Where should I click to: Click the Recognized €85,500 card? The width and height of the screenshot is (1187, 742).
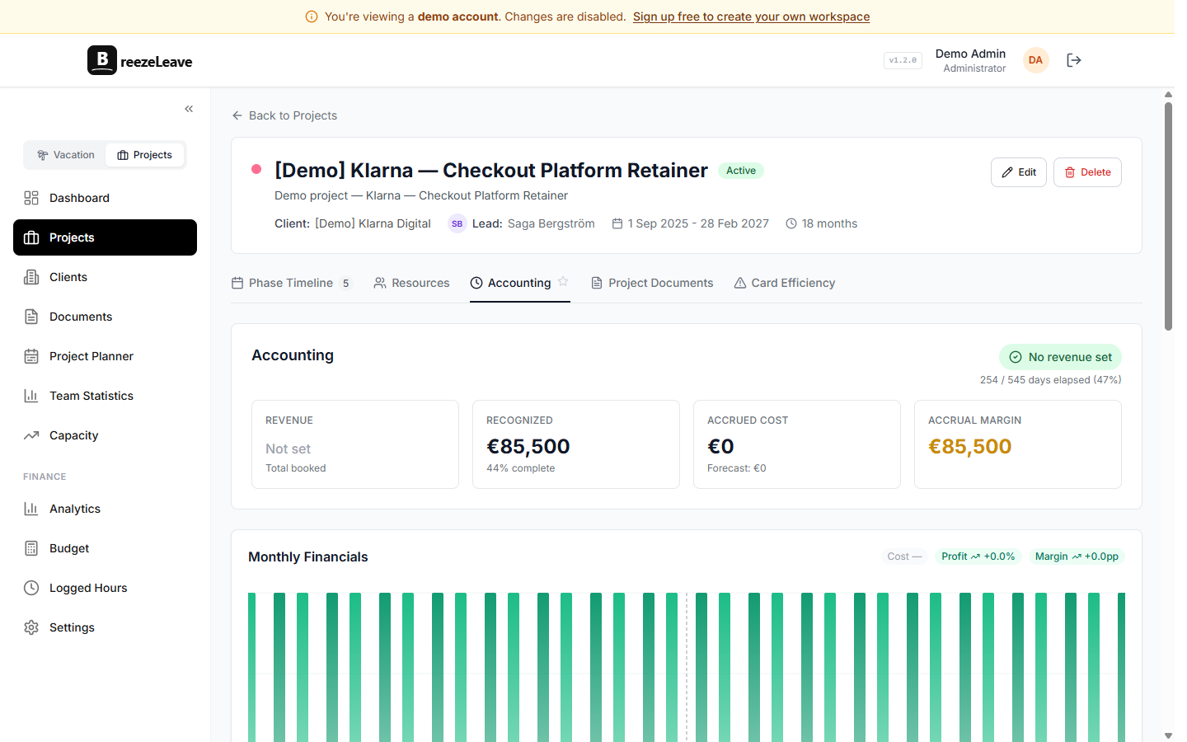[x=576, y=444]
